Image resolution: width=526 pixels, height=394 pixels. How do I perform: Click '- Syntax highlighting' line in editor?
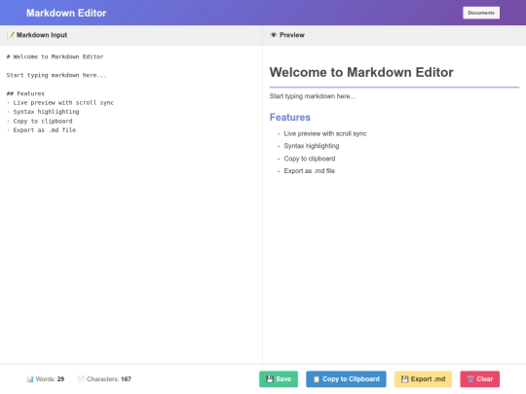(43, 112)
